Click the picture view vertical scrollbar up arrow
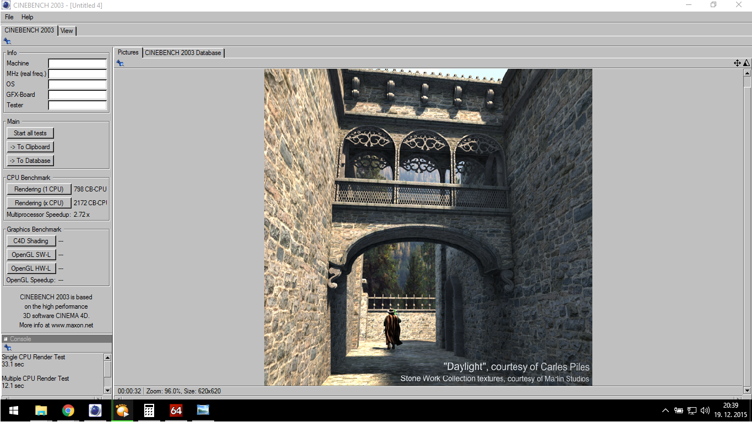752x422 pixels. pos(747,73)
